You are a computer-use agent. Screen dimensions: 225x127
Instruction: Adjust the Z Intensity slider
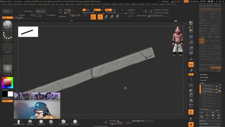(x=116, y=13)
